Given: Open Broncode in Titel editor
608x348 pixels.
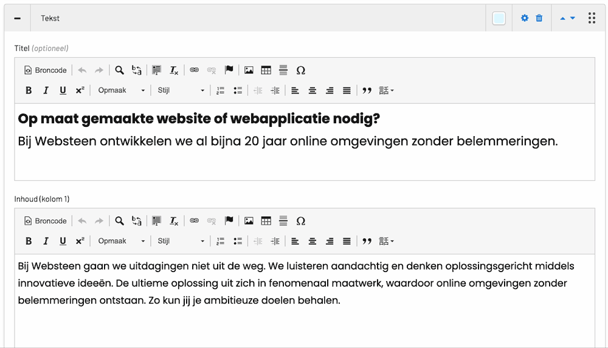Looking at the screenshot, I should click(x=46, y=70).
